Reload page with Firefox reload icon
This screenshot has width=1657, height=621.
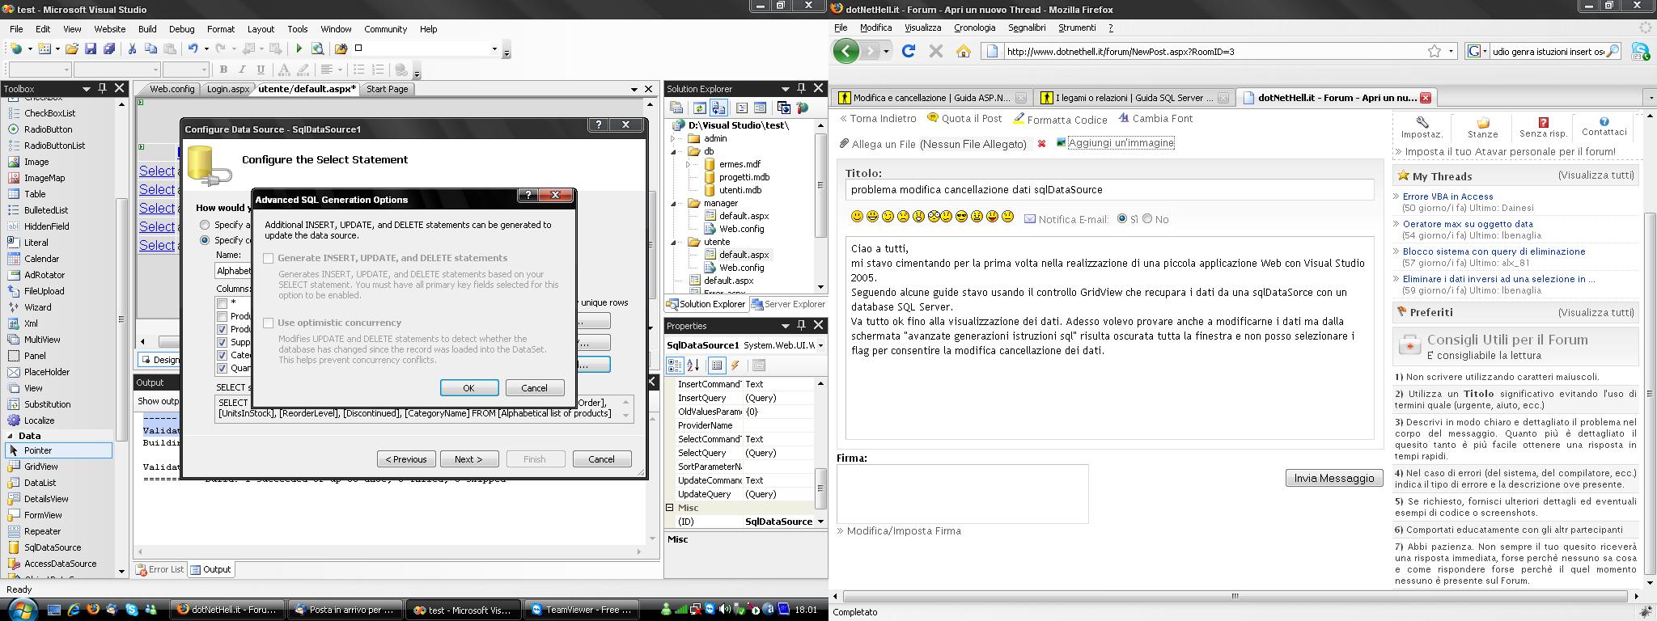(x=908, y=51)
